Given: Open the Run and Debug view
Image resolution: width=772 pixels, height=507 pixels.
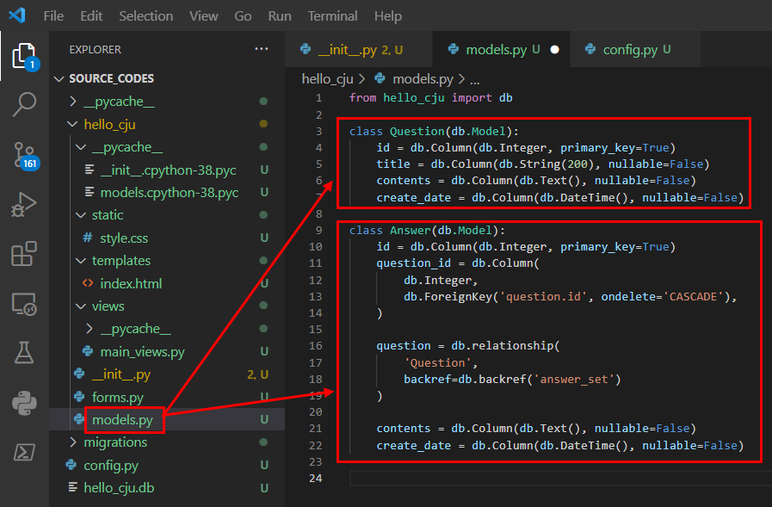Looking at the screenshot, I should [24, 204].
